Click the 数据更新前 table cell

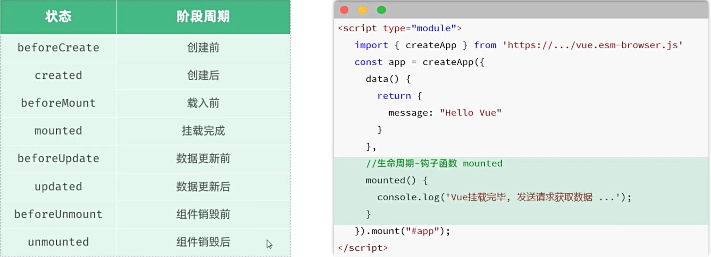tap(203, 159)
